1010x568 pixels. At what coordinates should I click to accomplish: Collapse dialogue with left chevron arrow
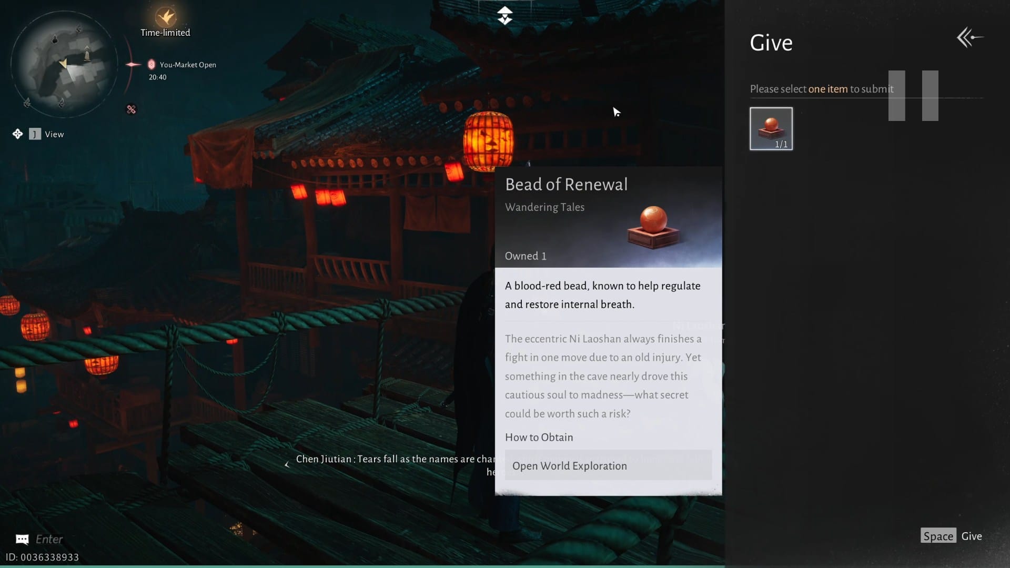[x=287, y=464]
